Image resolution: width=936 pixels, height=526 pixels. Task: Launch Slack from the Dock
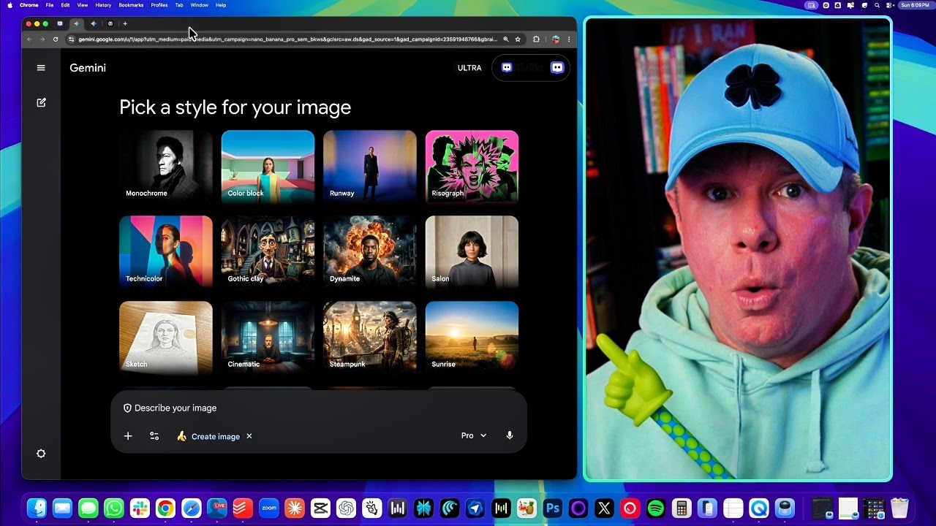pyautogui.click(x=140, y=508)
